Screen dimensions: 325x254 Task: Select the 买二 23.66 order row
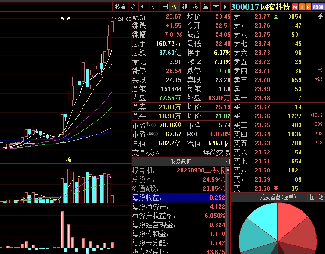click(278, 116)
